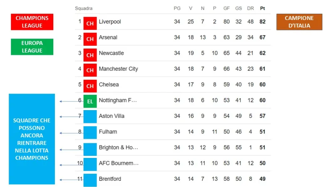The height and width of the screenshot is (187, 333).
Task: Click the CH badge next to Manchester City
Action: click(90, 70)
